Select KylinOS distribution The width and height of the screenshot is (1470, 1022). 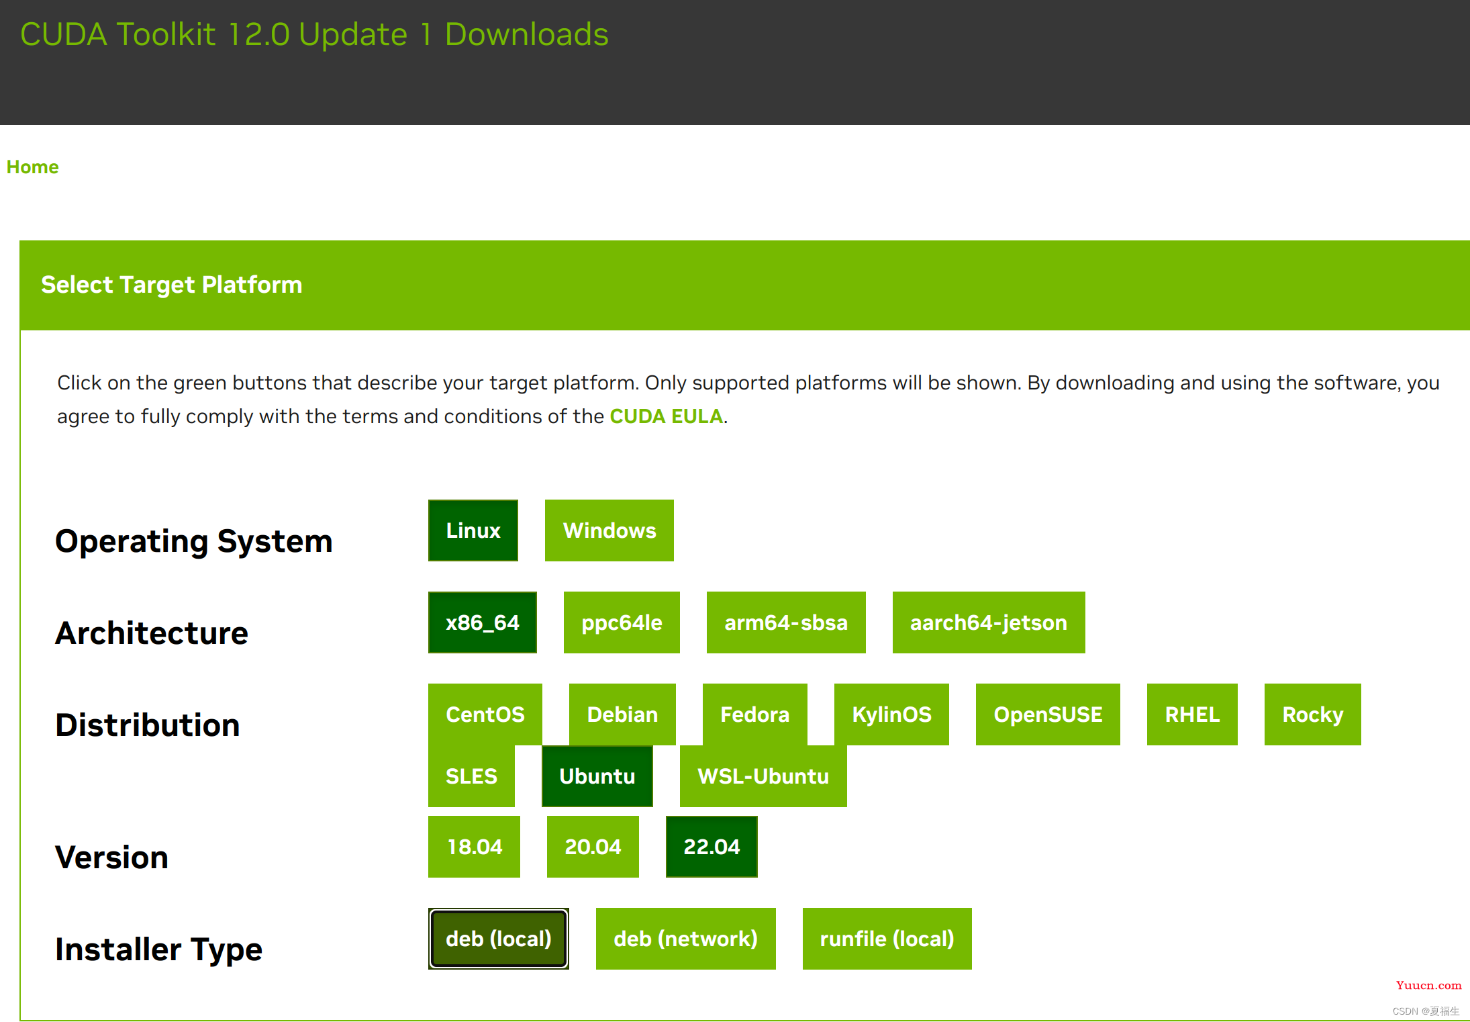point(891,714)
